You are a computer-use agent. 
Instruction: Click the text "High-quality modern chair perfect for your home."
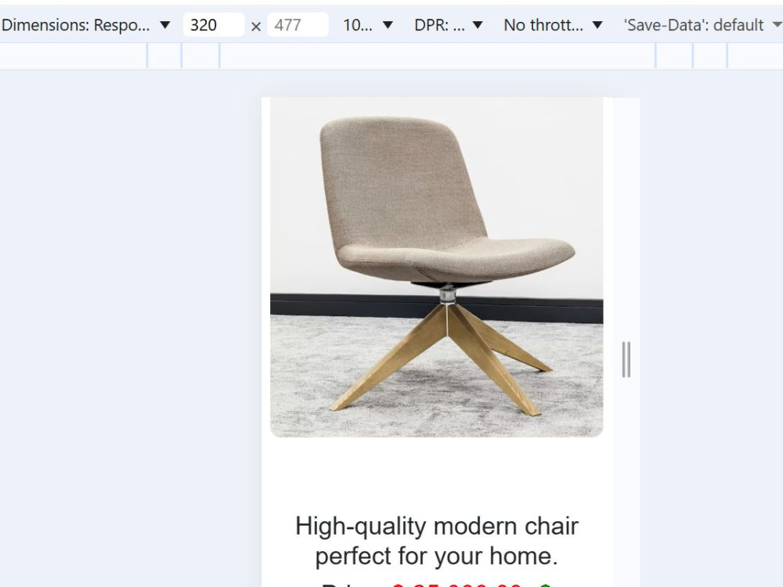pyautogui.click(x=436, y=541)
